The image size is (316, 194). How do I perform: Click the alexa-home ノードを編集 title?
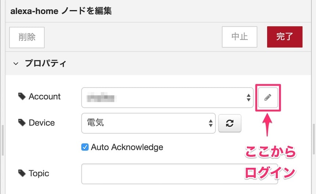coord(61,11)
